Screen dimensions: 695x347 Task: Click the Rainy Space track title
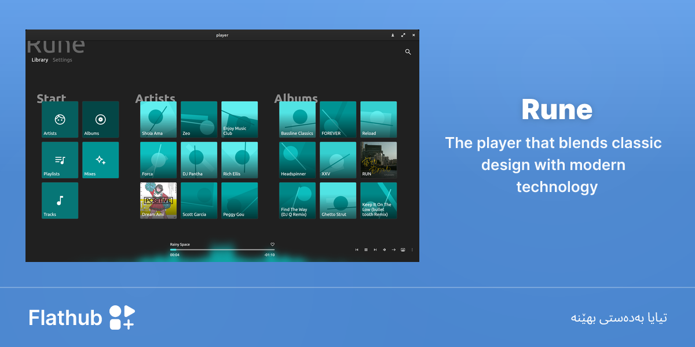tap(180, 245)
